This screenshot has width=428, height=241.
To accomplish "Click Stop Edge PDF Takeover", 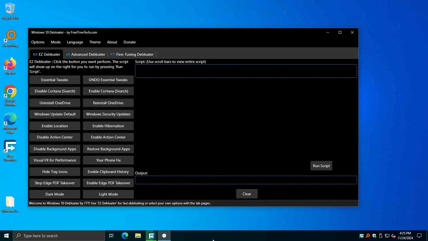I will pyautogui.click(x=55, y=183).
